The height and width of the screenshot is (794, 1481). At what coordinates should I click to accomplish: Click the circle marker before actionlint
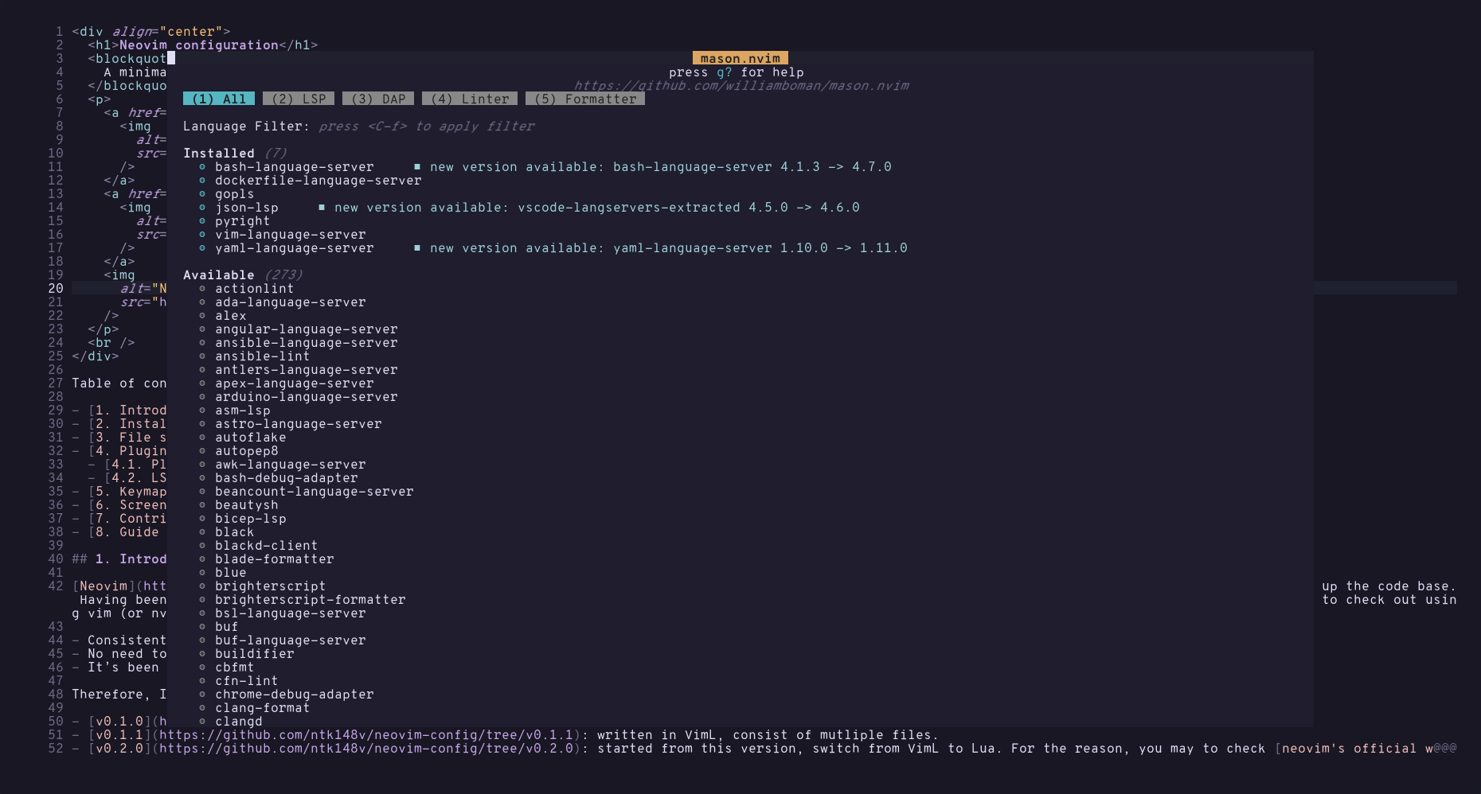[x=202, y=289]
